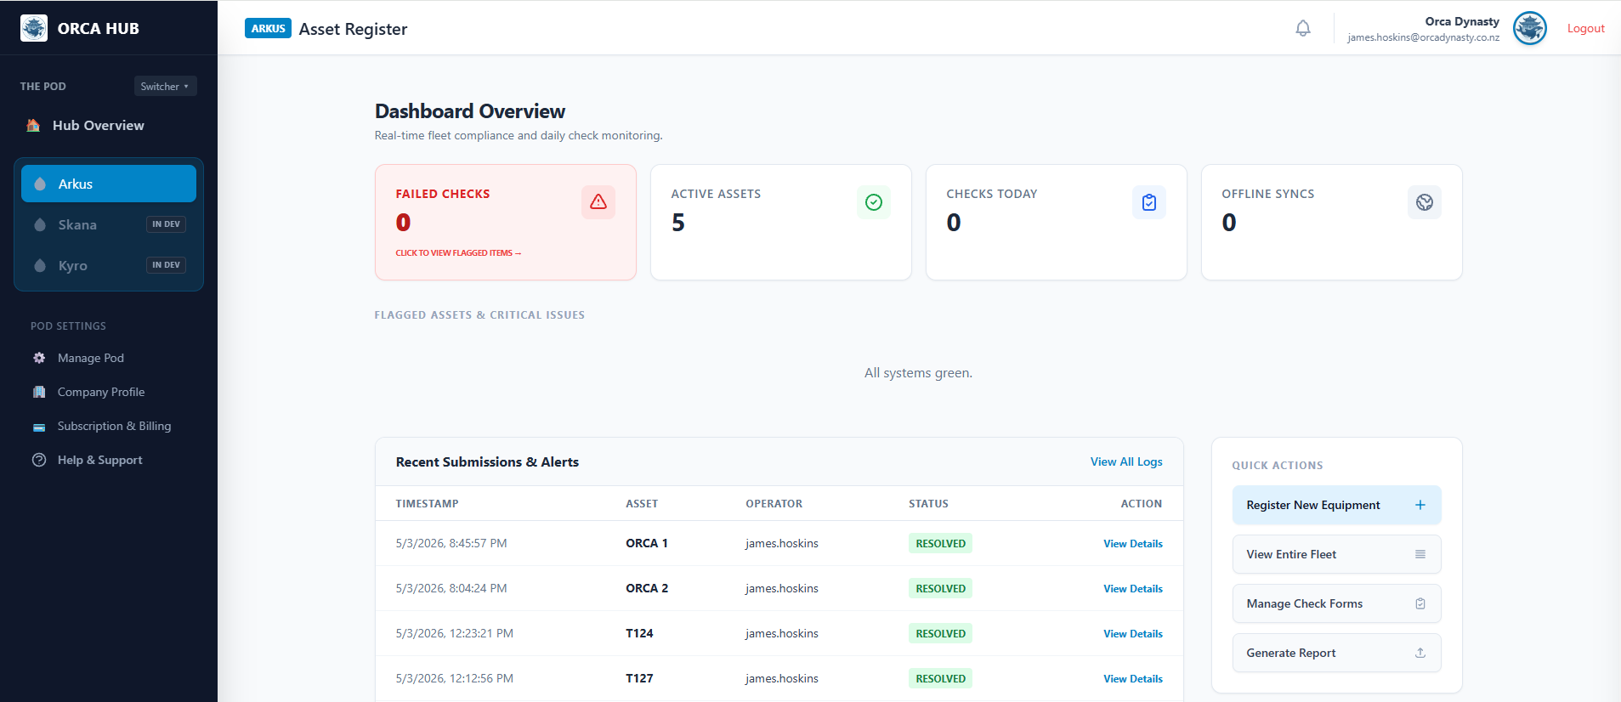Click Register New Equipment

point(1337,505)
